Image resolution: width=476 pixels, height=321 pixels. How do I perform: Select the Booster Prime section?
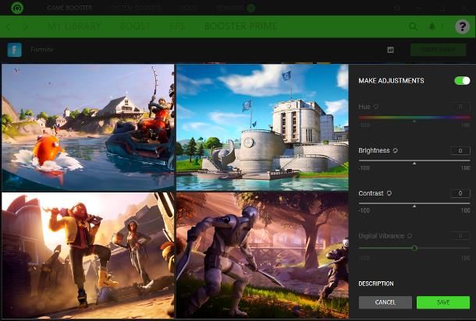(241, 26)
